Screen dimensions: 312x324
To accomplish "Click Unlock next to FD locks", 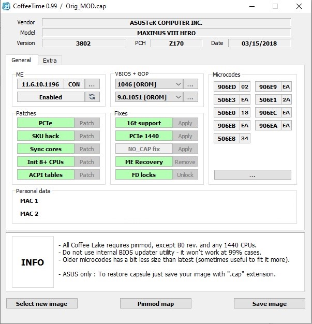I will point(185,175).
